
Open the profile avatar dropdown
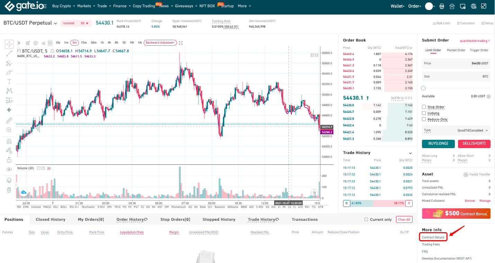431,6
